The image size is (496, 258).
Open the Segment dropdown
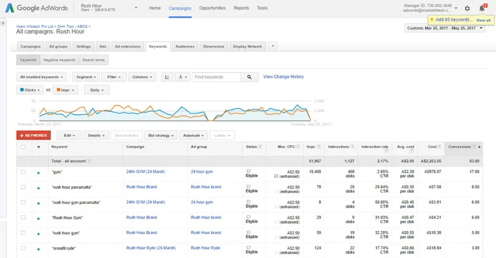tap(86, 77)
